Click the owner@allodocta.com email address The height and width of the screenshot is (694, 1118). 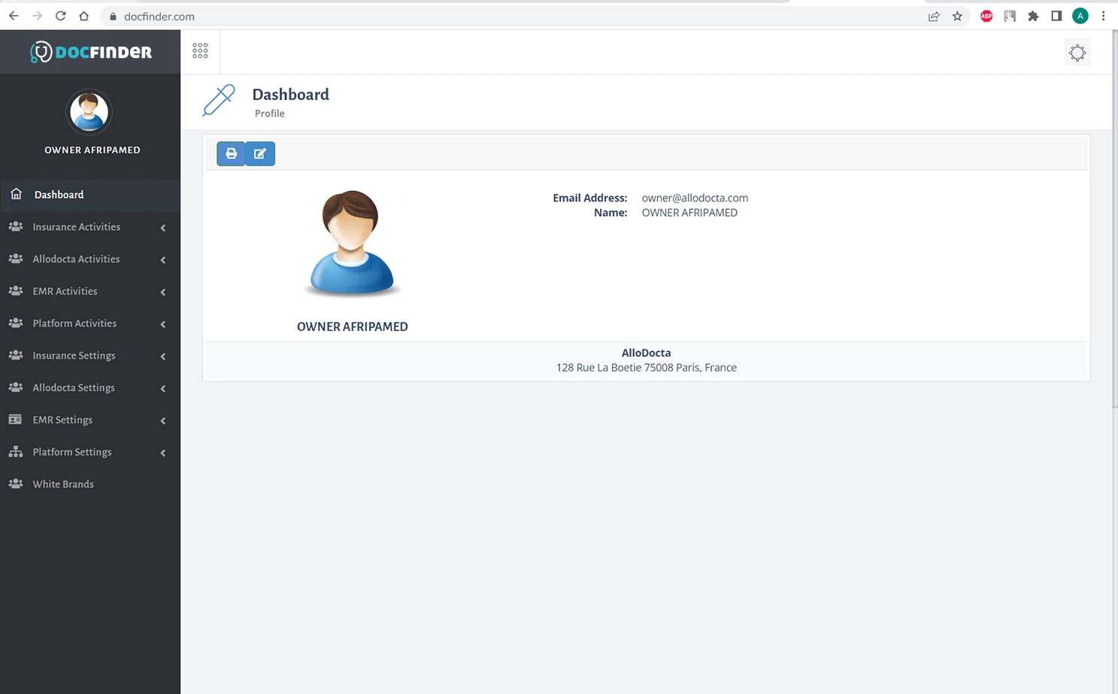point(694,198)
